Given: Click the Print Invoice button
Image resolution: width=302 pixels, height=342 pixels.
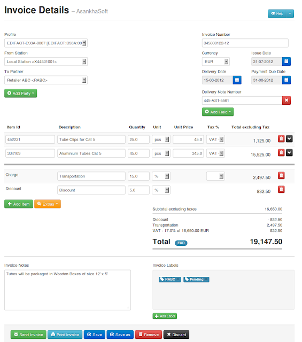Looking at the screenshot, I should pos(65,335).
